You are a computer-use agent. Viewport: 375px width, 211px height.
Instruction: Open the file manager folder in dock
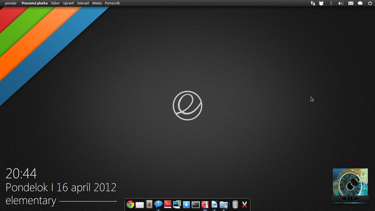tap(224, 205)
